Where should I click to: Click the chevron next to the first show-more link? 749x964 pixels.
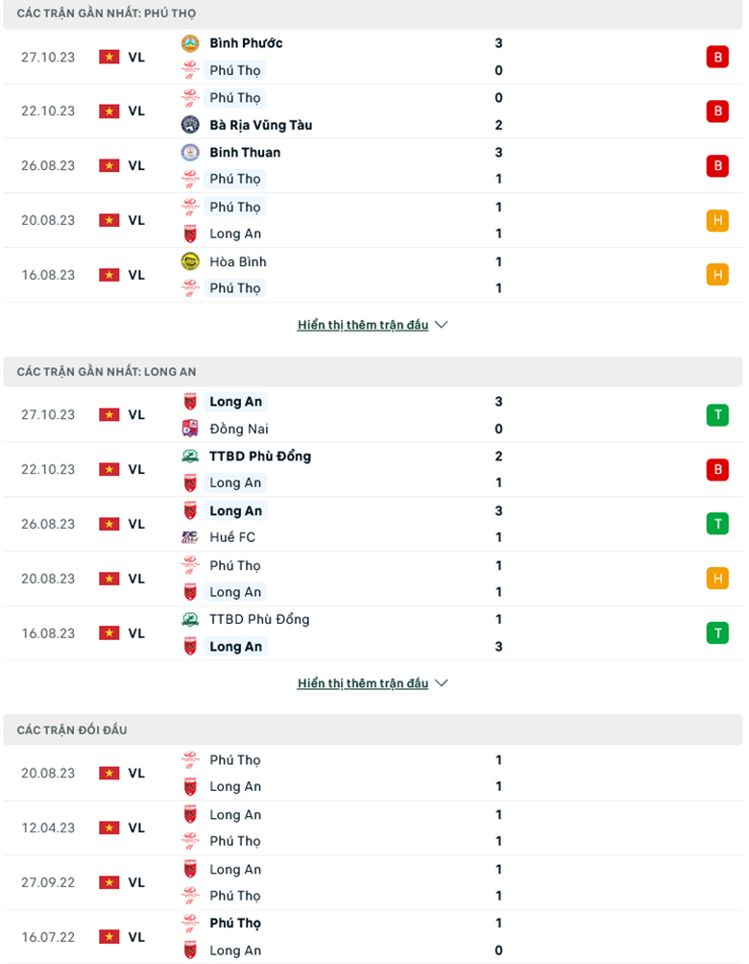[x=441, y=324]
